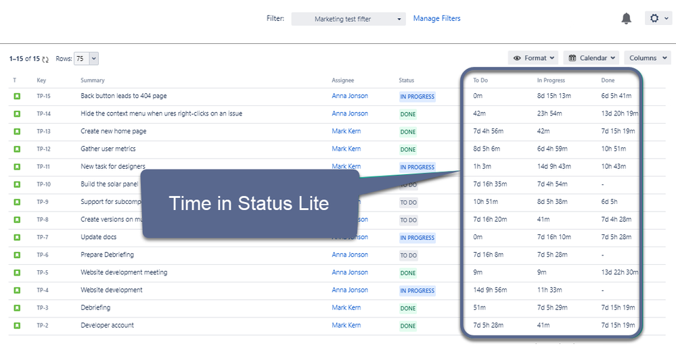
Task: Click the story type icon for TP-7
Action: tap(17, 238)
